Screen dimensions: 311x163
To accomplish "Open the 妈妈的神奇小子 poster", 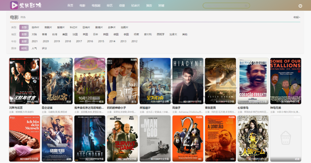I will click(122, 81).
